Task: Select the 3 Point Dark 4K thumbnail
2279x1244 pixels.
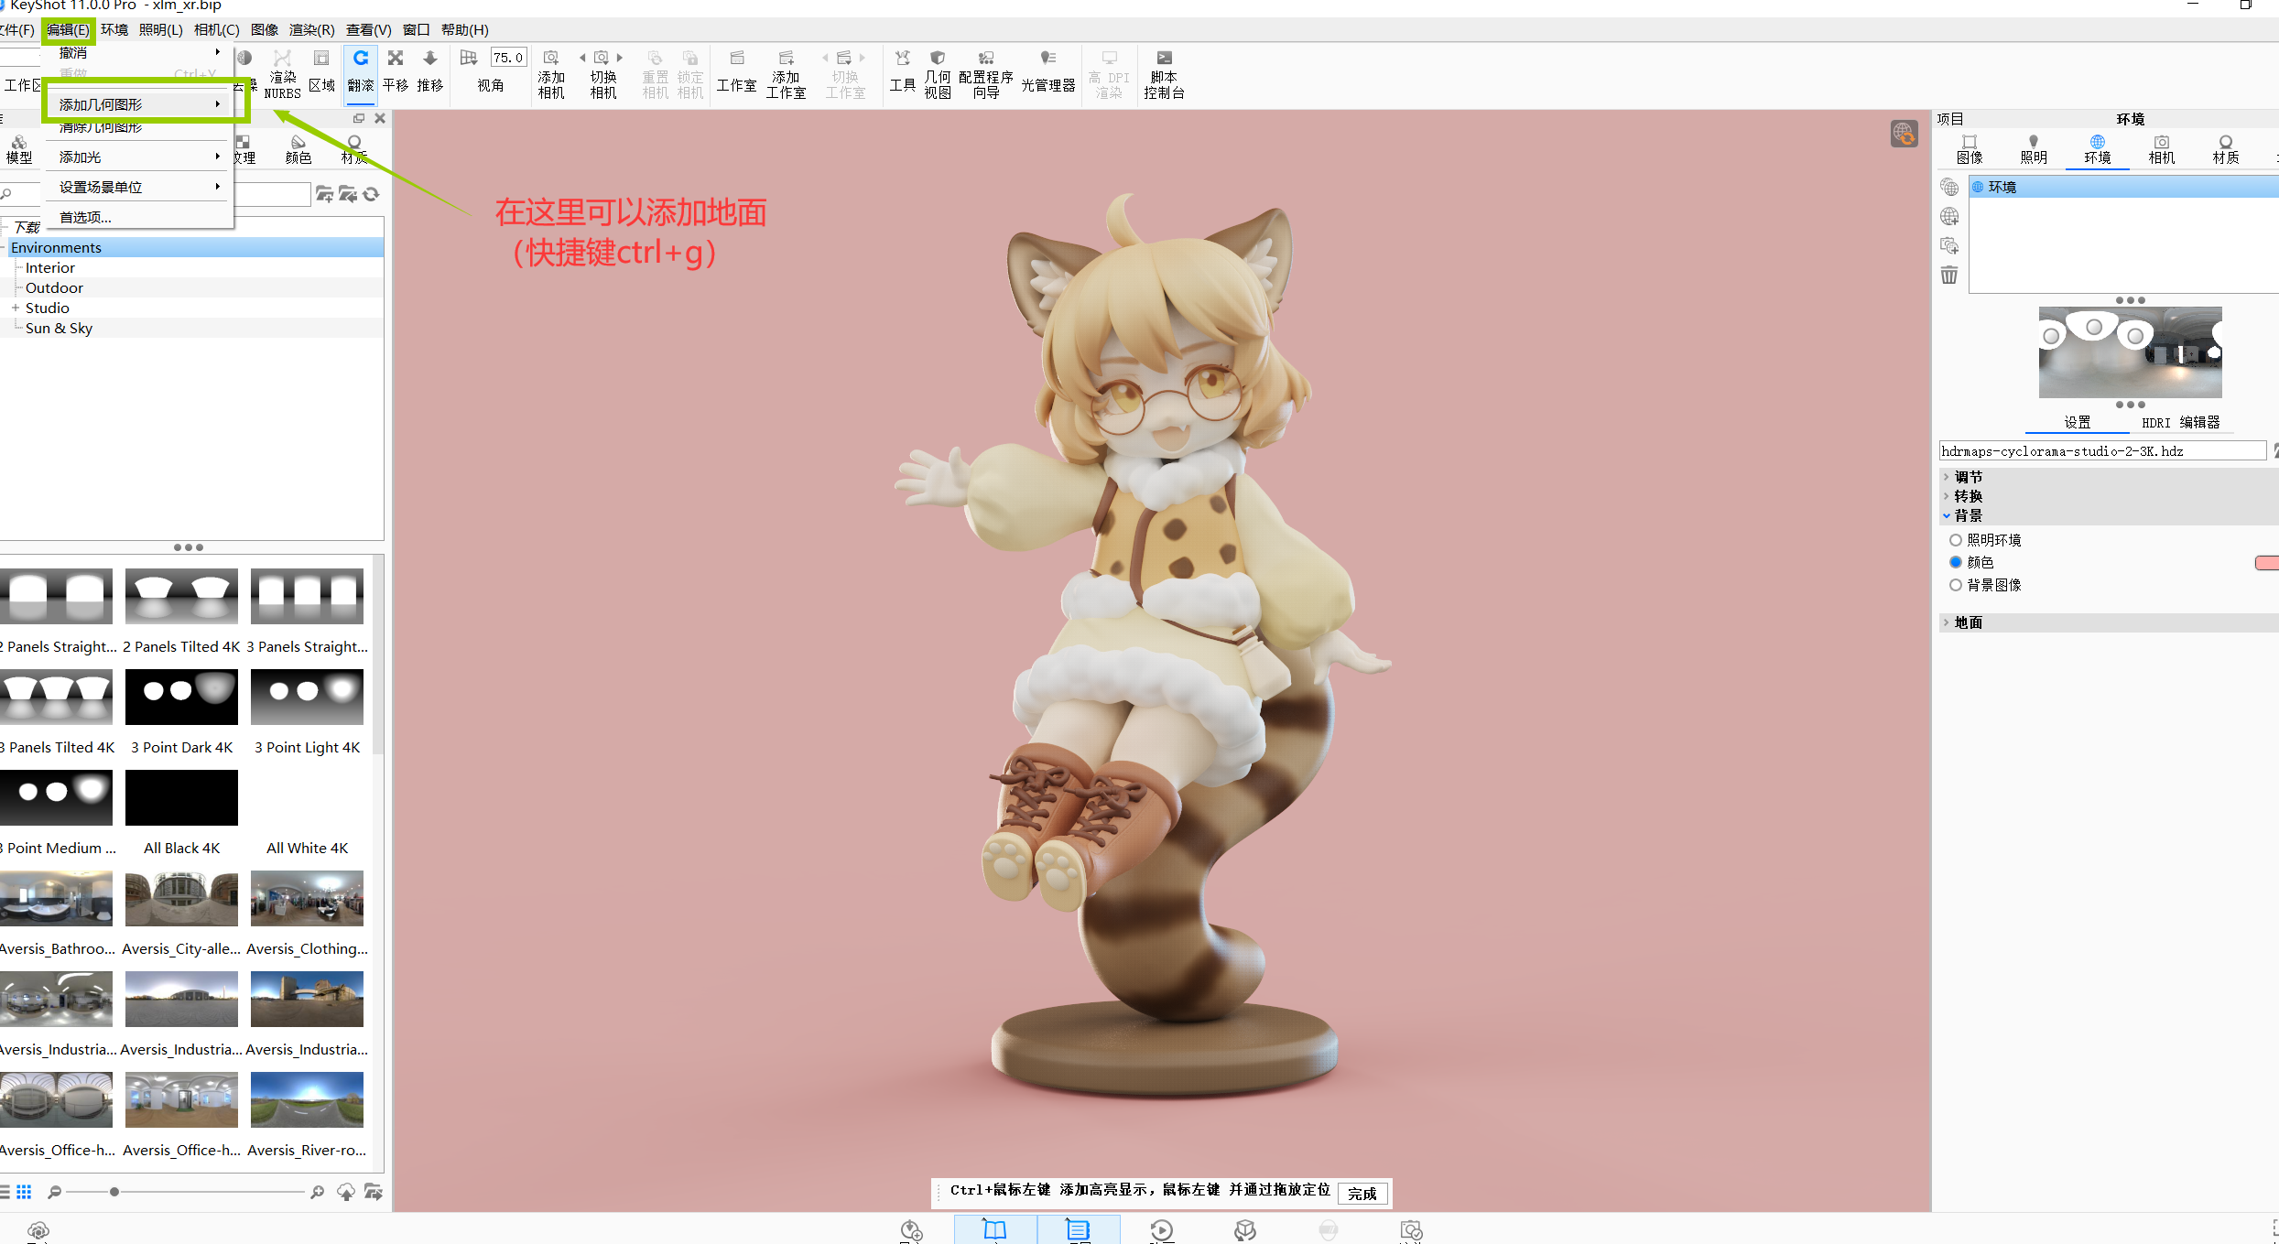Action: (x=181, y=698)
